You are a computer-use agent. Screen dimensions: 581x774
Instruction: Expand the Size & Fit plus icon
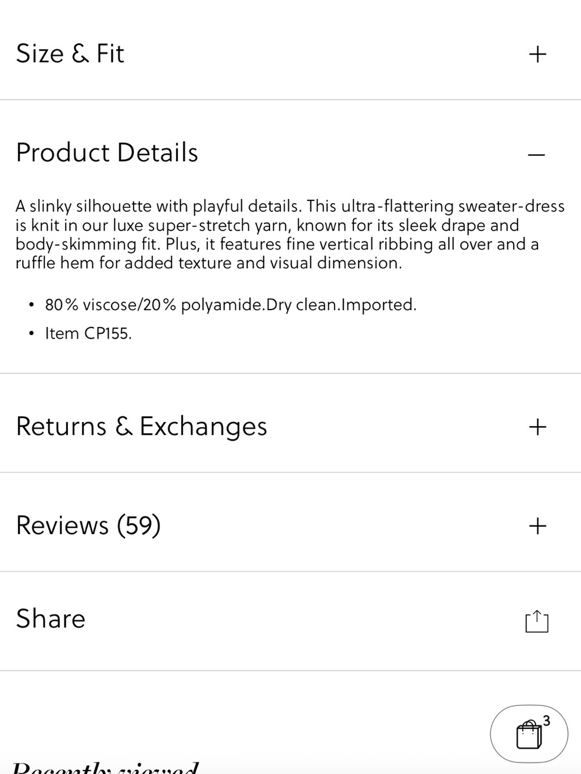[537, 54]
